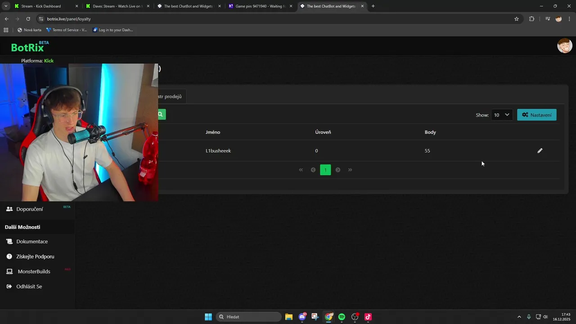Open Chrome media control icon
Viewport: 576px width, 324px height.
548,19
